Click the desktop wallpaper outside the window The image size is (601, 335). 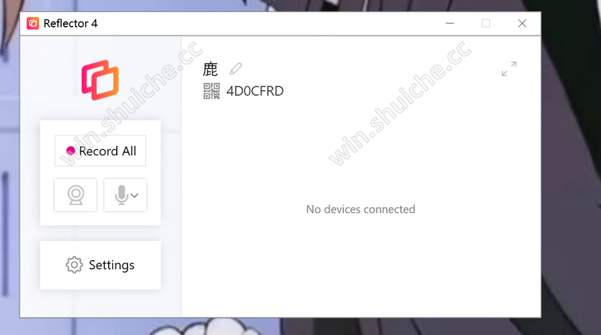click(x=571, y=172)
